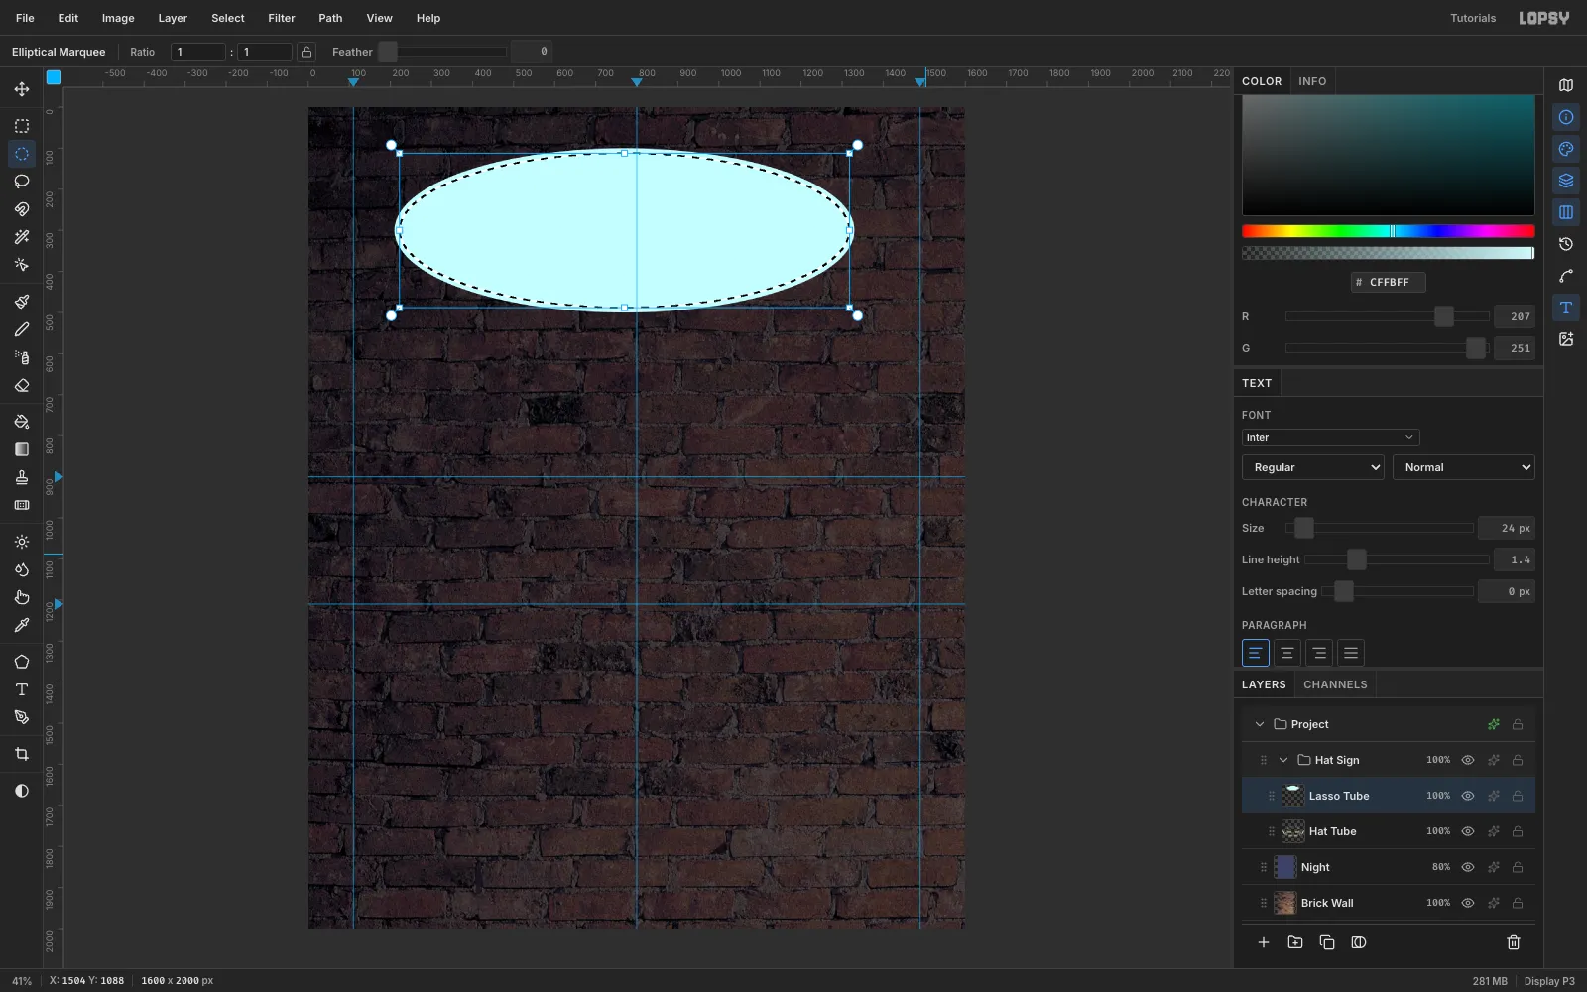Open the Filter menu
Screen dimensions: 1587x992
pos(282,18)
